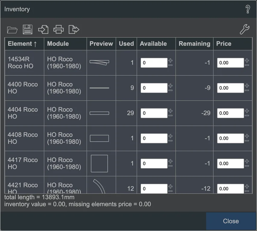Decrease available count for 4404 Roco HO

pyautogui.click(x=171, y=115)
